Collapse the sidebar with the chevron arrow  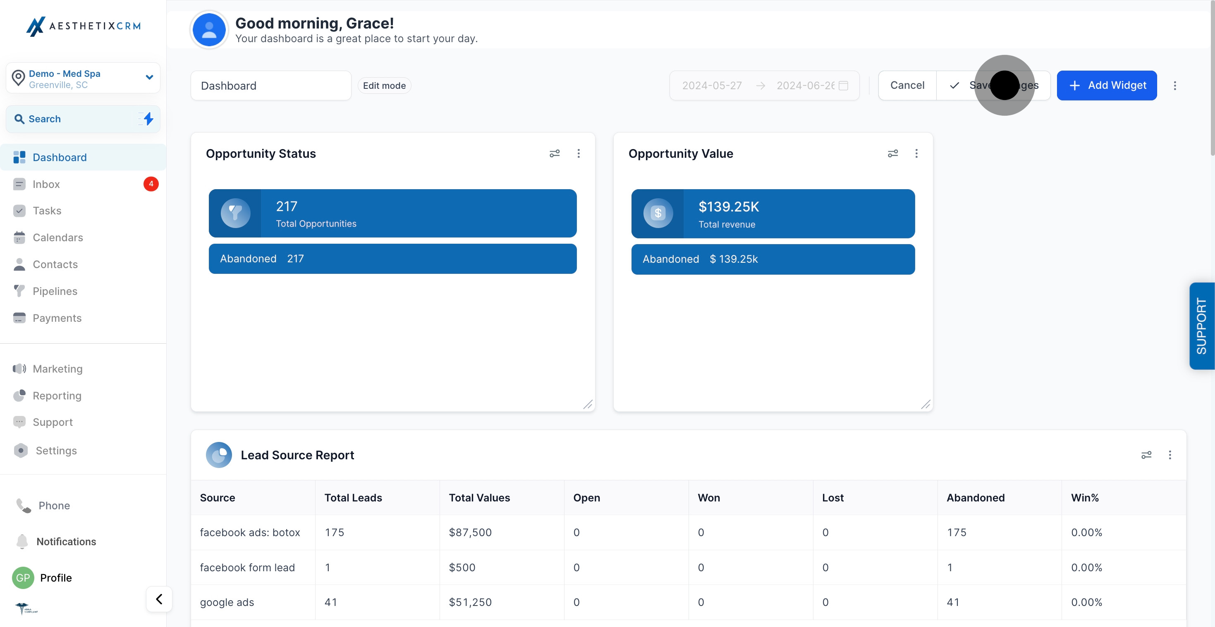pos(159,599)
